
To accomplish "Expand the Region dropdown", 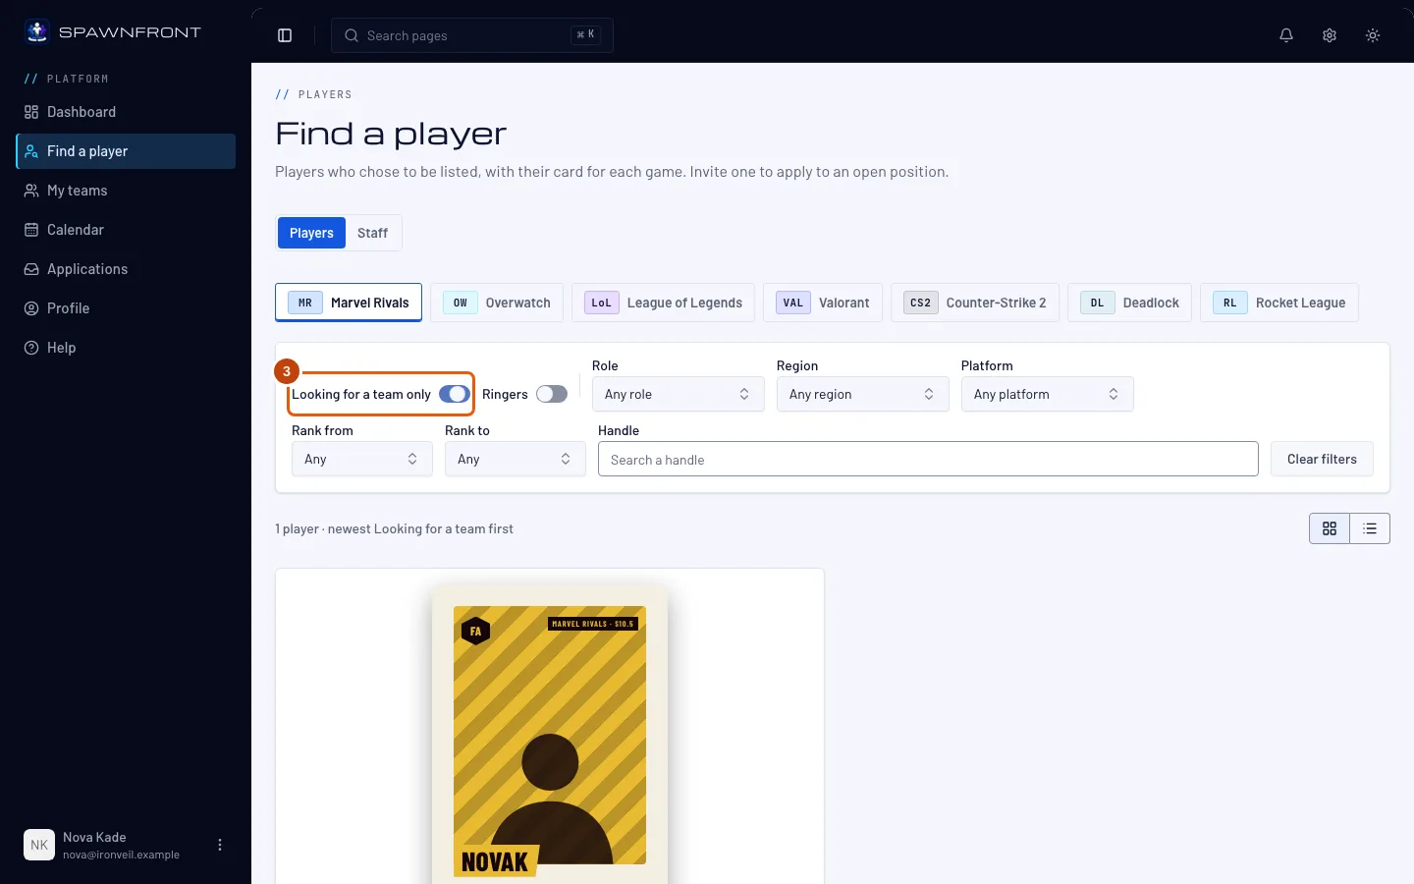I will (862, 394).
